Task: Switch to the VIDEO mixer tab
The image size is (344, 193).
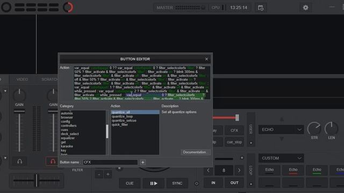Action: (x=23, y=79)
